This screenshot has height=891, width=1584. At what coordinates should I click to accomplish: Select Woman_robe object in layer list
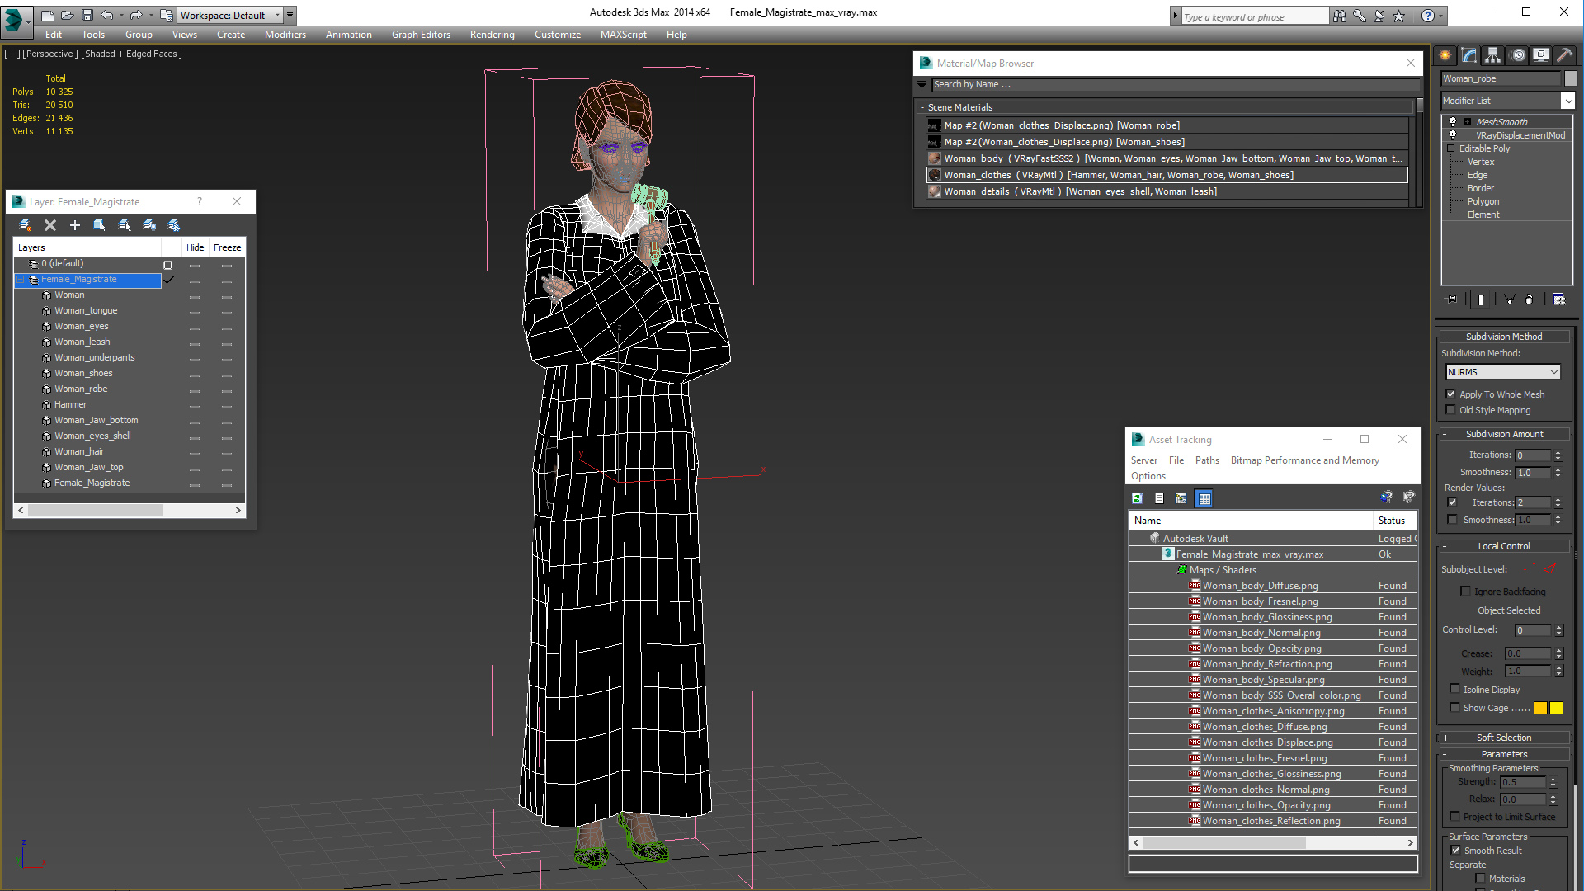point(81,389)
